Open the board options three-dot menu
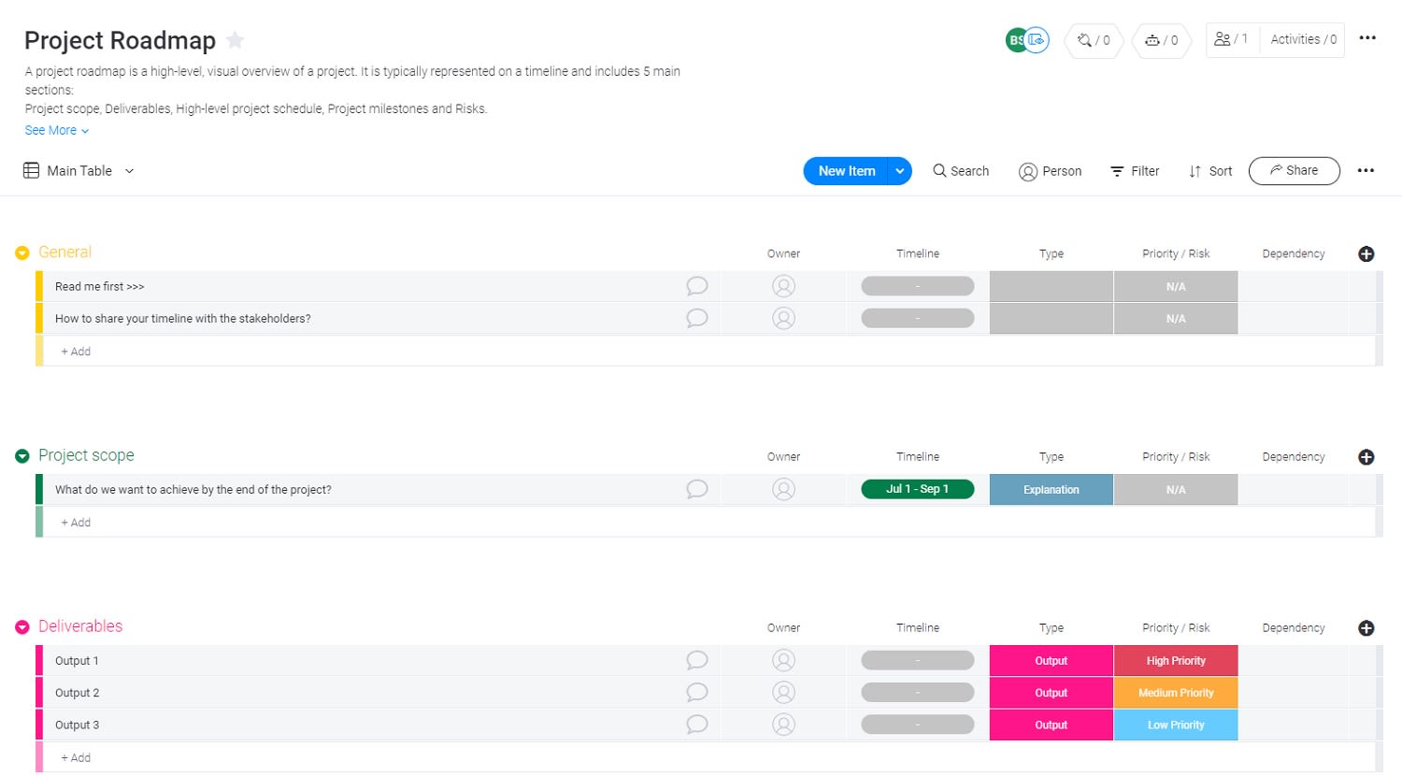1402x776 pixels. (x=1367, y=38)
